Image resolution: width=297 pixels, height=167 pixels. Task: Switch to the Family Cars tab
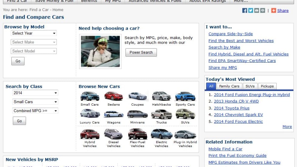tap(229, 86)
